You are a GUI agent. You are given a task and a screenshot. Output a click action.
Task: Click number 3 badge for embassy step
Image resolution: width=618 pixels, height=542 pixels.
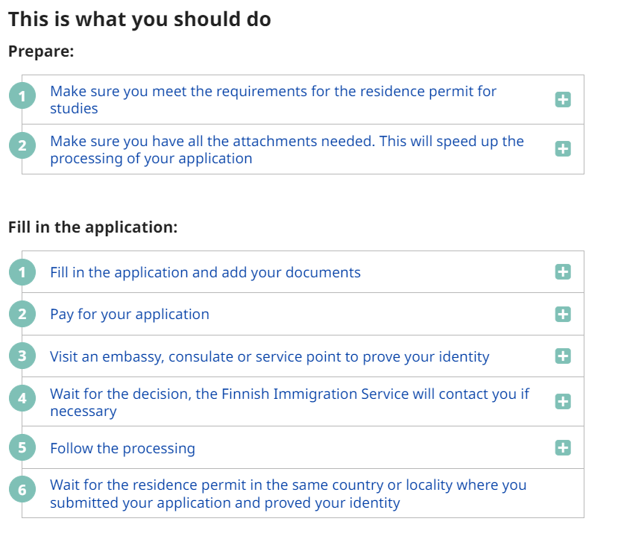pos(22,356)
